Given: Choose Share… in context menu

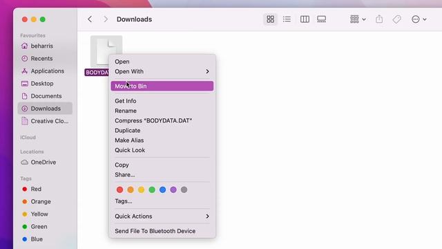Looking at the screenshot, I should [162, 175].
